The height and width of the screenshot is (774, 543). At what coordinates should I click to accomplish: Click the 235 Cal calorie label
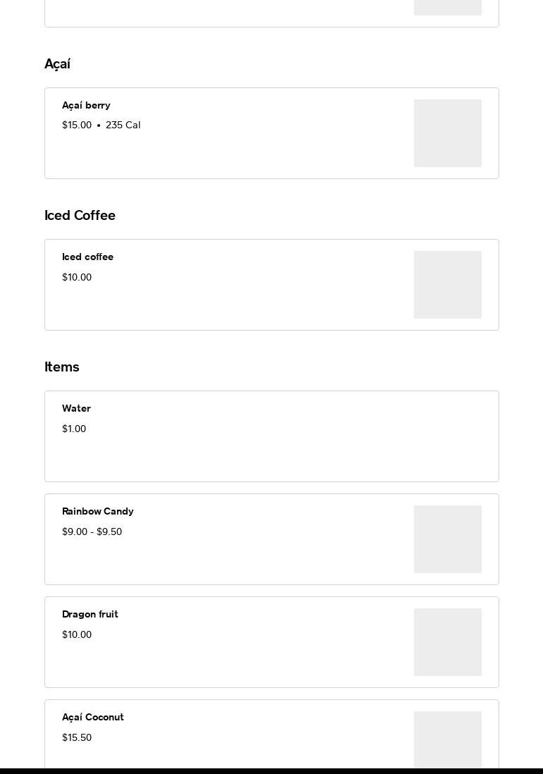click(123, 125)
